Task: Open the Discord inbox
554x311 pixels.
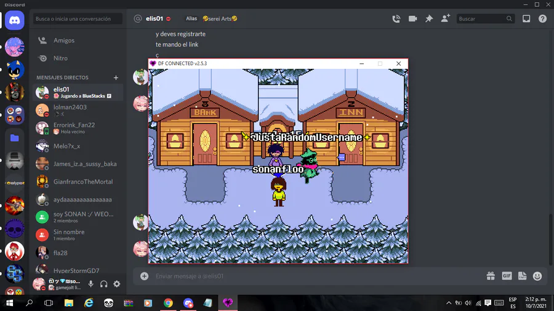Action: click(x=526, y=18)
